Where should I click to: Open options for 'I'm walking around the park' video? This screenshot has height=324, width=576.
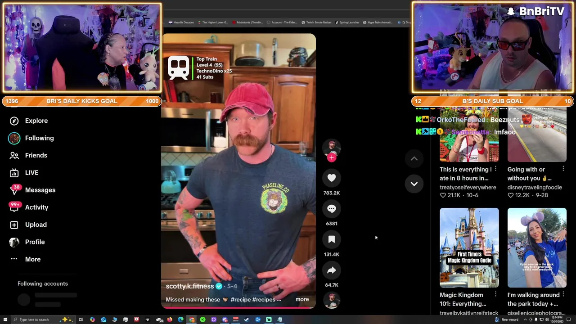563,294
